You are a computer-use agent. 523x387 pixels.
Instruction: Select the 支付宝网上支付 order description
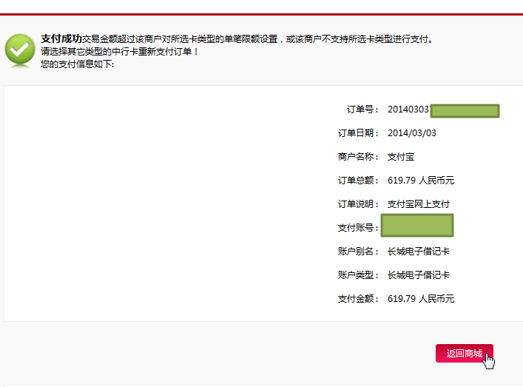coord(419,204)
